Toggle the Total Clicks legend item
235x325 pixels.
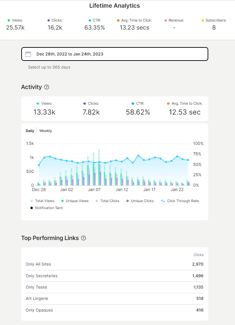coord(107,201)
